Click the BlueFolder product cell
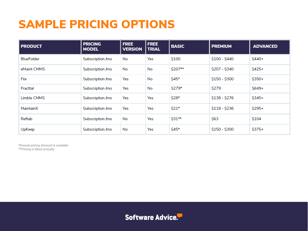This screenshot has width=308, height=231. (x=50, y=59)
